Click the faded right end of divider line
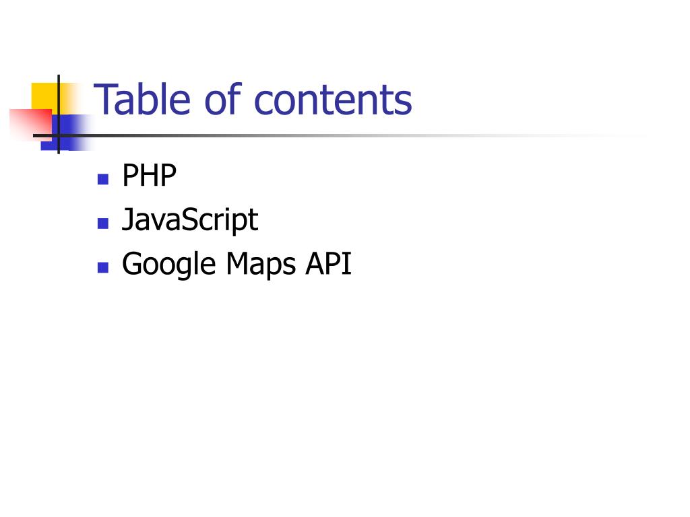This screenshot has height=517, width=690. point(607,135)
